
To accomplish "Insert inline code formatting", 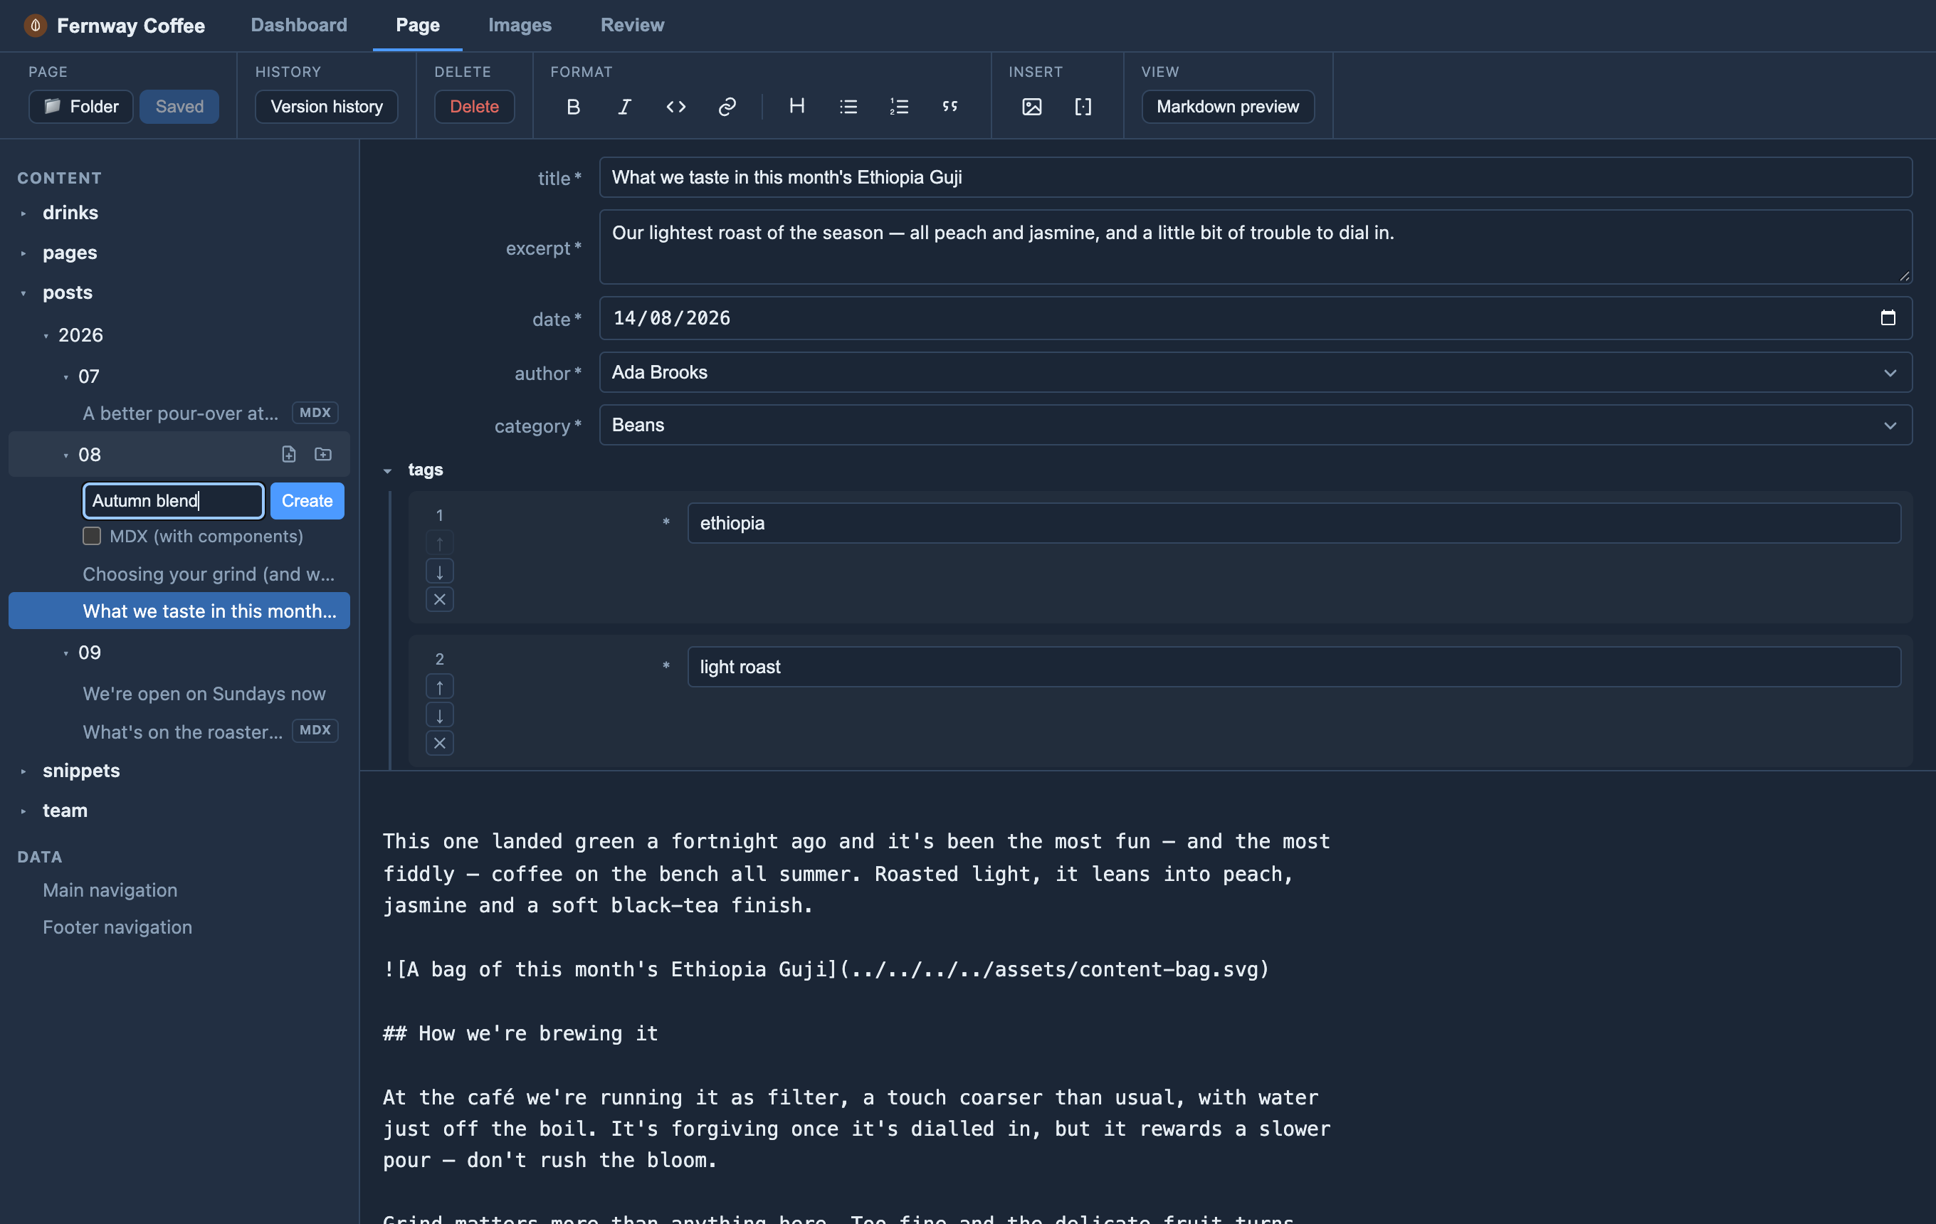I will click(x=675, y=107).
